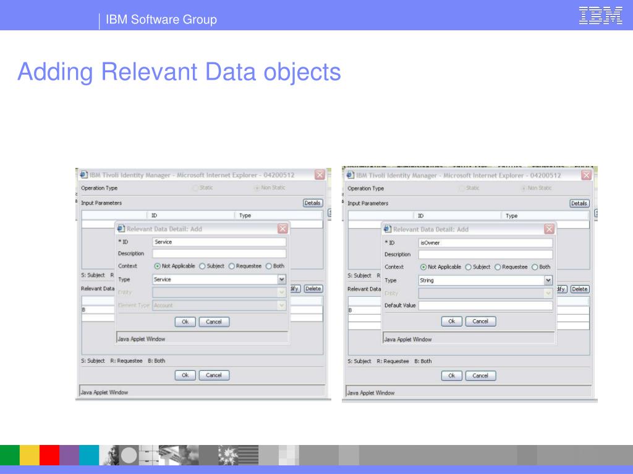The height and width of the screenshot is (474, 633).
Task: Click Details button in right Tivoli window
Action: tap(579, 204)
